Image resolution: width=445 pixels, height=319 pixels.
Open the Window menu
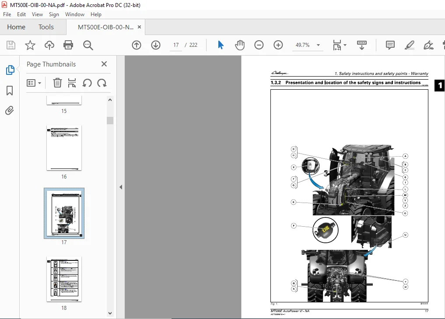(x=75, y=14)
